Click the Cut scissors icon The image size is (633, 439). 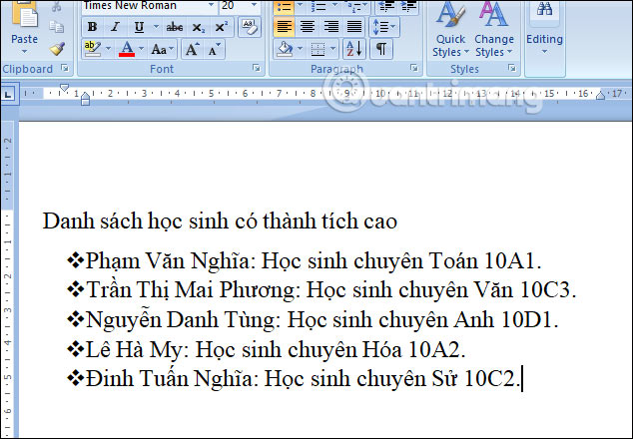pos(57,6)
